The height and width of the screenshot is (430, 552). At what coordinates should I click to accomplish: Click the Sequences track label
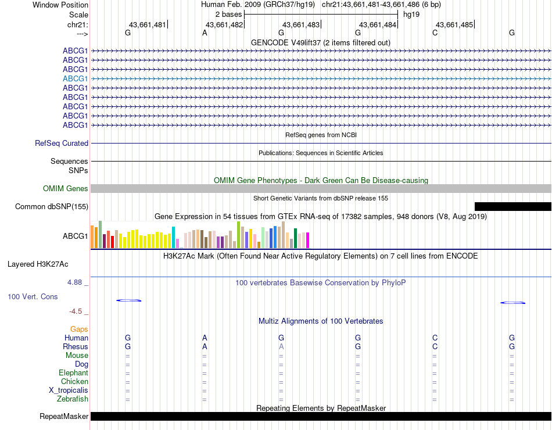click(x=69, y=162)
